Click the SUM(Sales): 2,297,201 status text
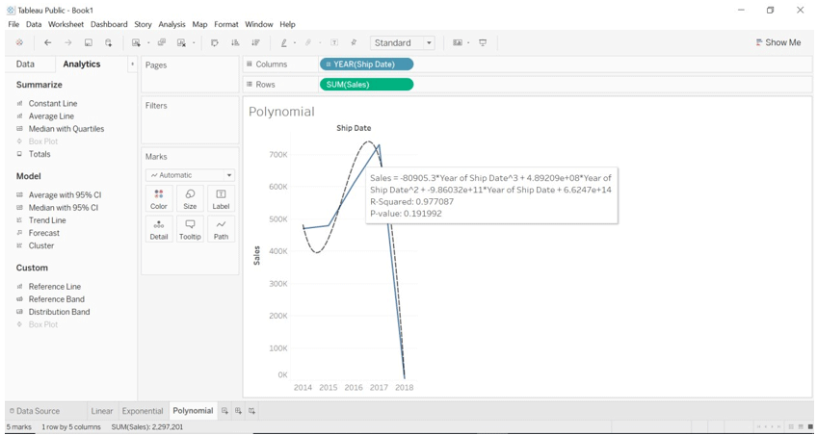This screenshot has height=435, width=817. tap(147, 426)
